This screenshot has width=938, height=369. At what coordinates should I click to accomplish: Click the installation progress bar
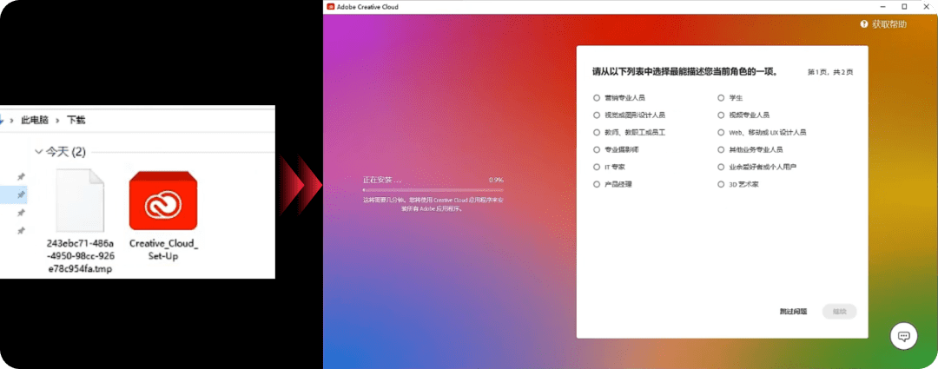tap(433, 190)
